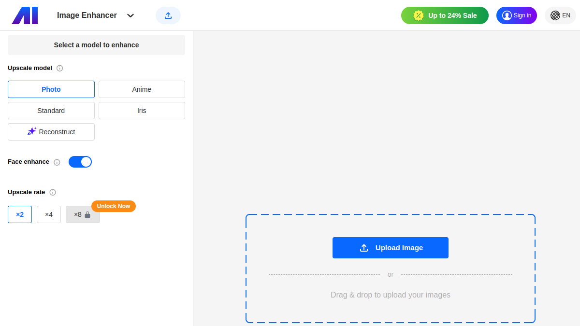Click the Sign in button
Image resolution: width=580 pixels, height=326 pixels.
click(x=517, y=15)
